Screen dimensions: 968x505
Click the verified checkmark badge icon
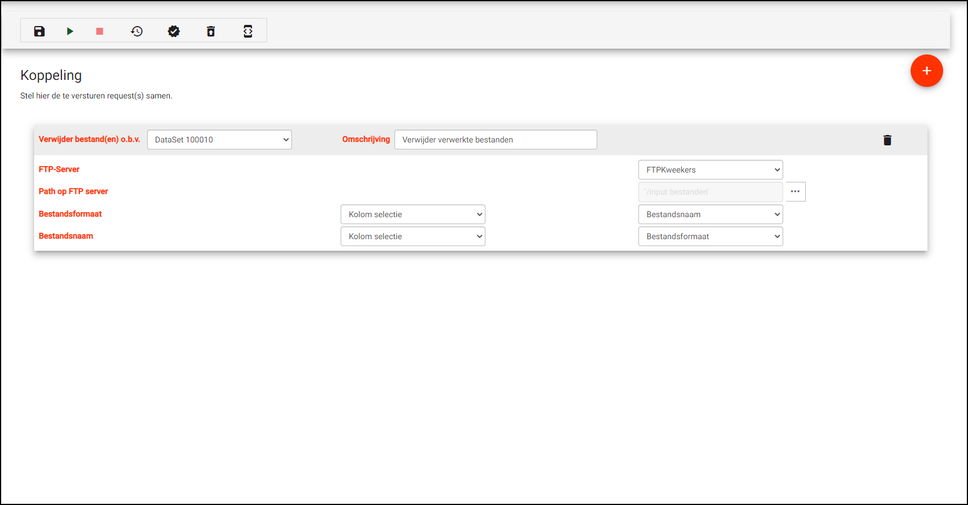tap(174, 31)
